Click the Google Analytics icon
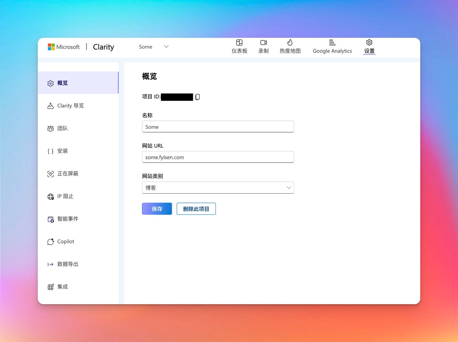This screenshot has width=458, height=342. click(x=332, y=43)
